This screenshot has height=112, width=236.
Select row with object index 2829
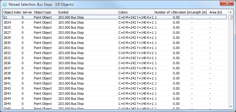pos(115,38)
